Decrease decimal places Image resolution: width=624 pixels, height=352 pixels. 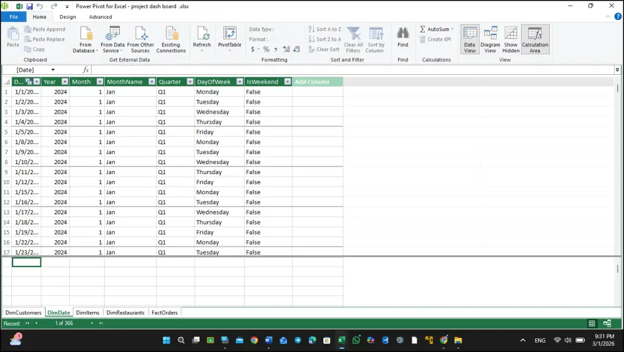pyautogui.click(x=296, y=49)
